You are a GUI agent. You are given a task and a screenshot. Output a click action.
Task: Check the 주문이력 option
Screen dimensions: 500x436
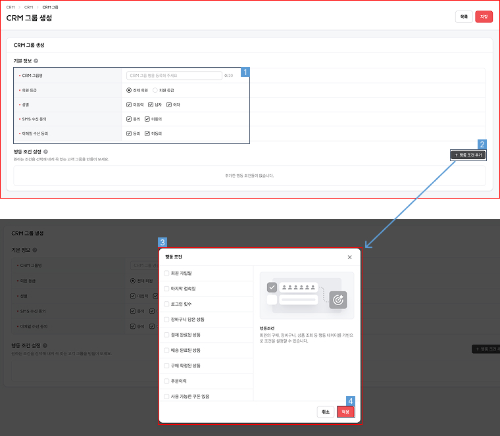[x=166, y=381]
